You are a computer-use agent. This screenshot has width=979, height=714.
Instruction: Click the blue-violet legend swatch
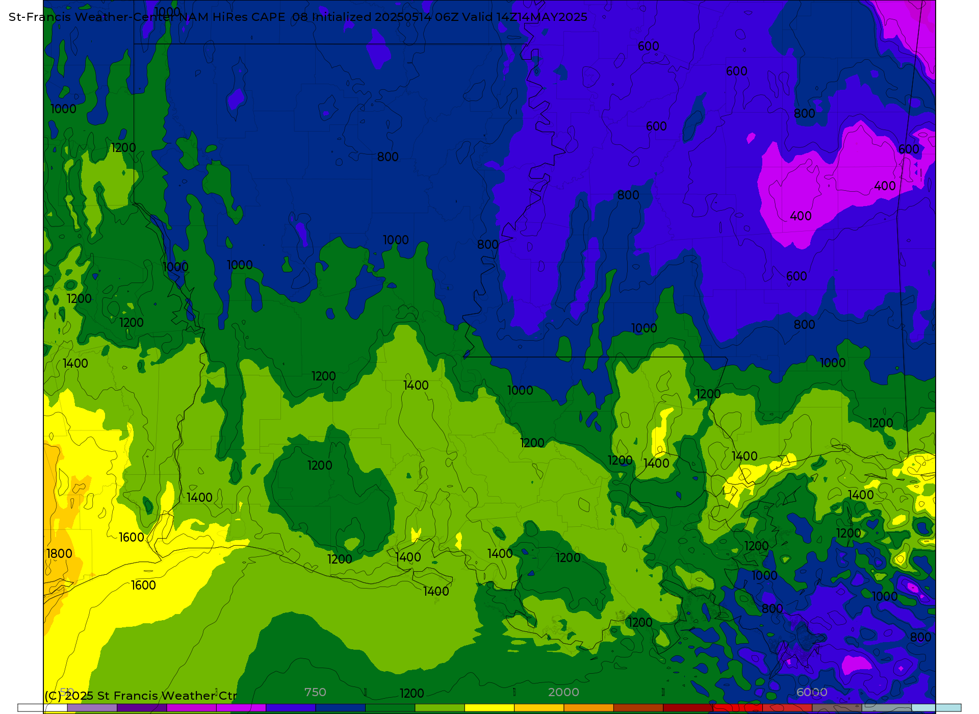(x=291, y=708)
